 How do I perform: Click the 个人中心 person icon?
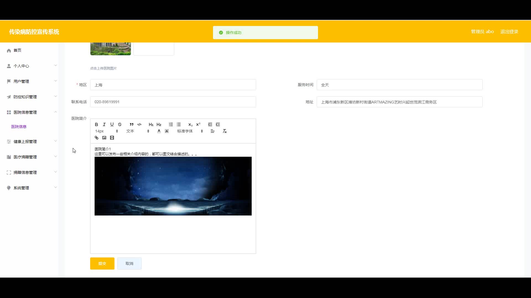[9, 66]
